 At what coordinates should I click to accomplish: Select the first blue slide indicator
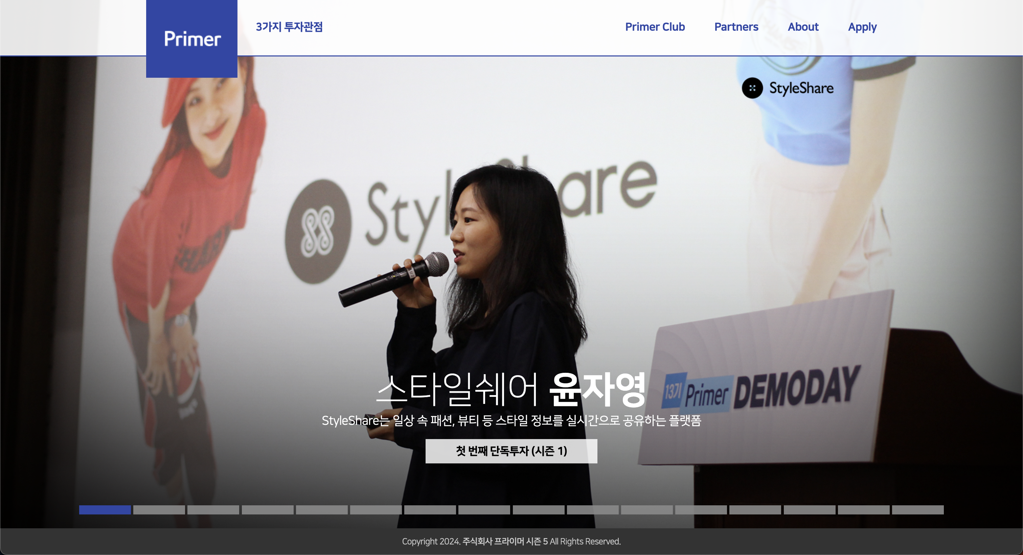[105, 509]
